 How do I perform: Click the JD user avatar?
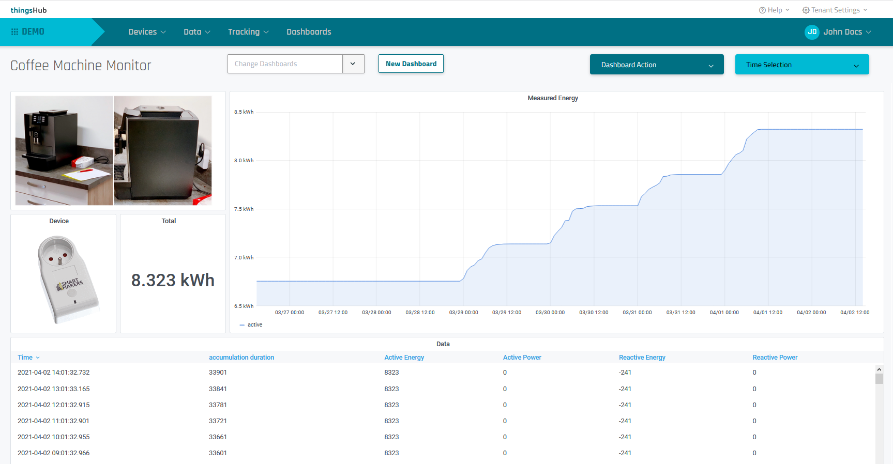(x=812, y=32)
